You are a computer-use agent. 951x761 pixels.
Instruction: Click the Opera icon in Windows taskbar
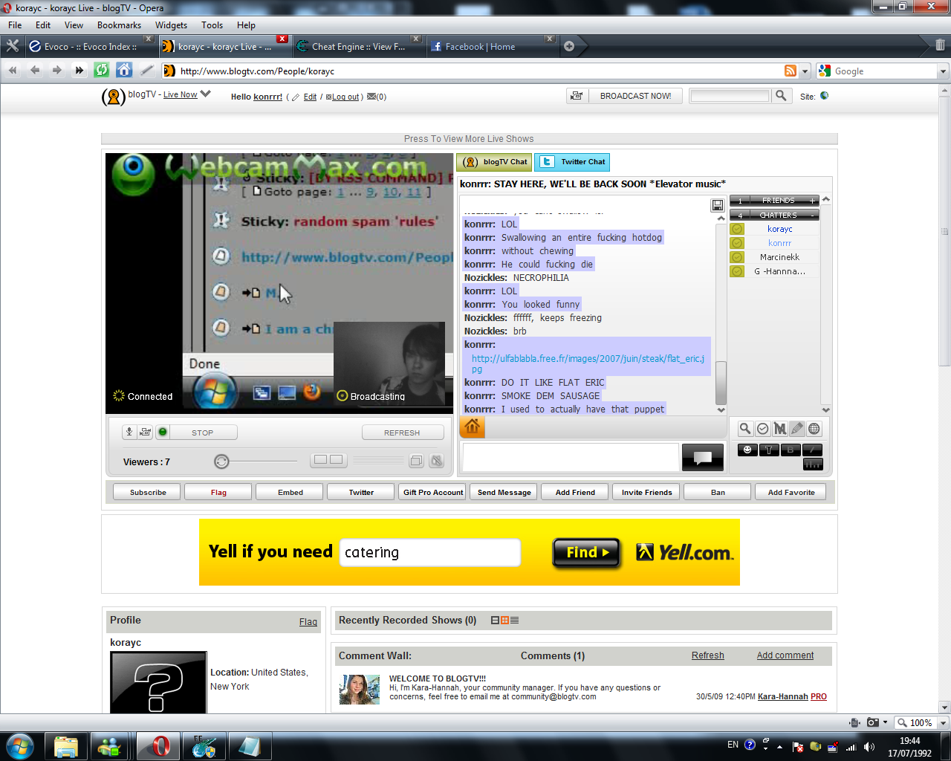tap(158, 746)
